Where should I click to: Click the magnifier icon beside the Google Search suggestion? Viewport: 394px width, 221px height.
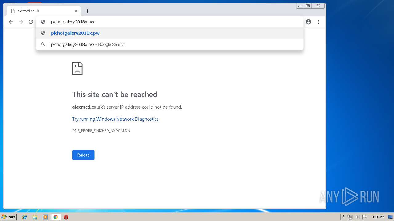(43, 44)
